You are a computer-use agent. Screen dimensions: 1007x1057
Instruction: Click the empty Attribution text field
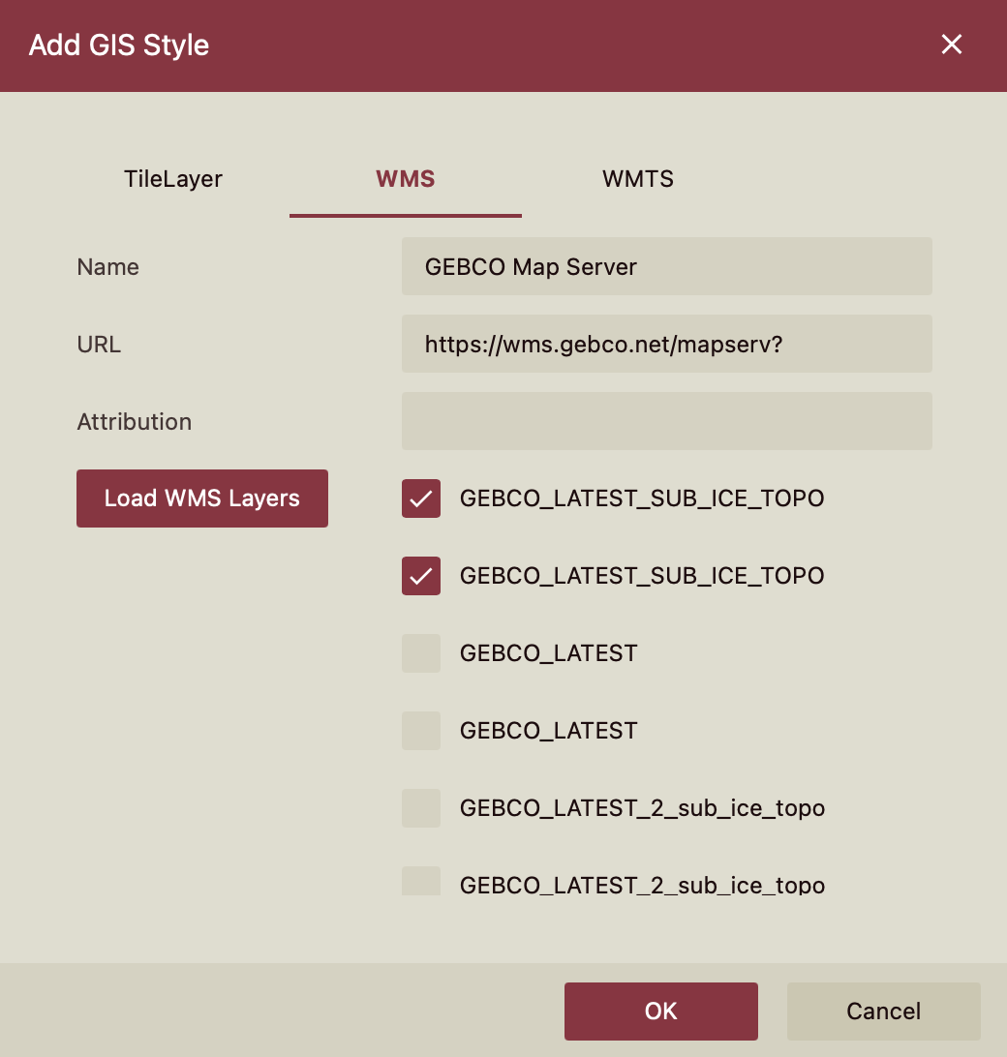coord(666,421)
